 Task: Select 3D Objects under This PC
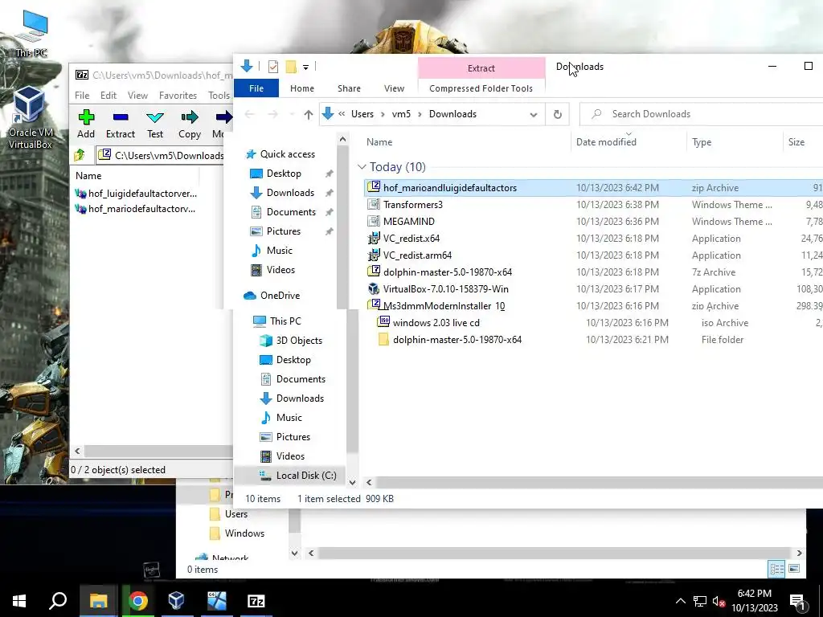coord(299,341)
